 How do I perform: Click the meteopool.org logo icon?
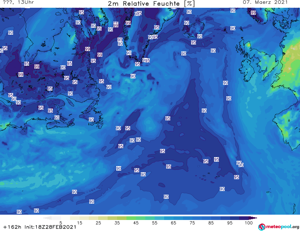262,227
